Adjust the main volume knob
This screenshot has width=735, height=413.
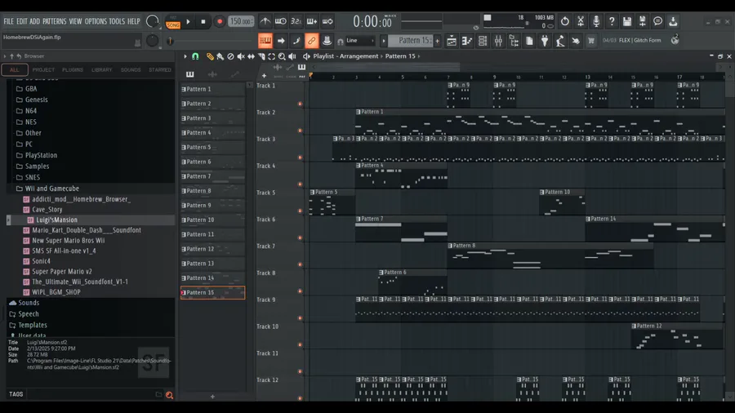(153, 21)
